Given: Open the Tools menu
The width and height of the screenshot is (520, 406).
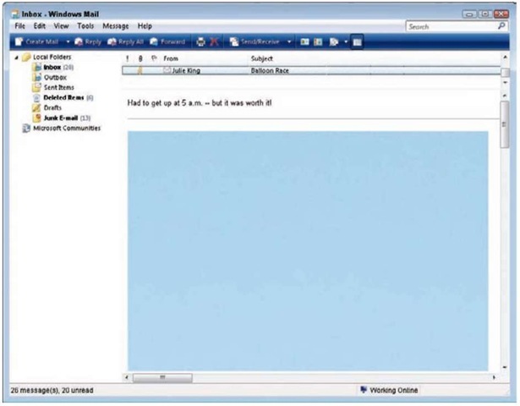Looking at the screenshot, I should pos(85,26).
